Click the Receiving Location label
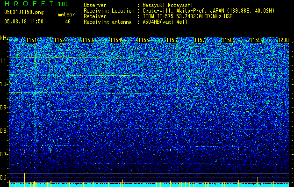Viewport: 294px width, 187px height. (x=109, y=11)
